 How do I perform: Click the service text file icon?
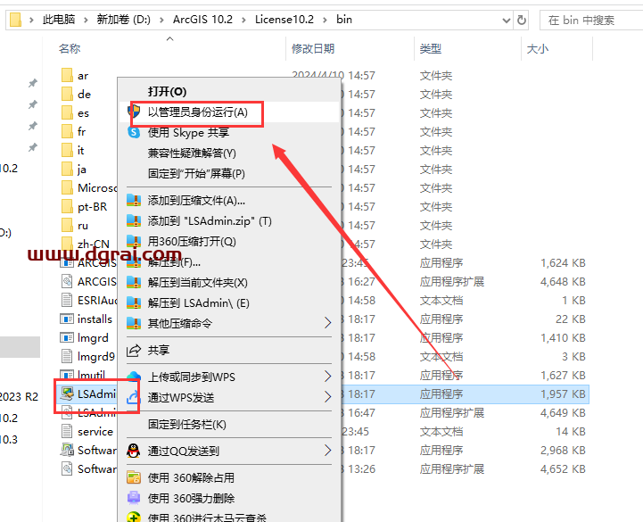coord(67,431)
